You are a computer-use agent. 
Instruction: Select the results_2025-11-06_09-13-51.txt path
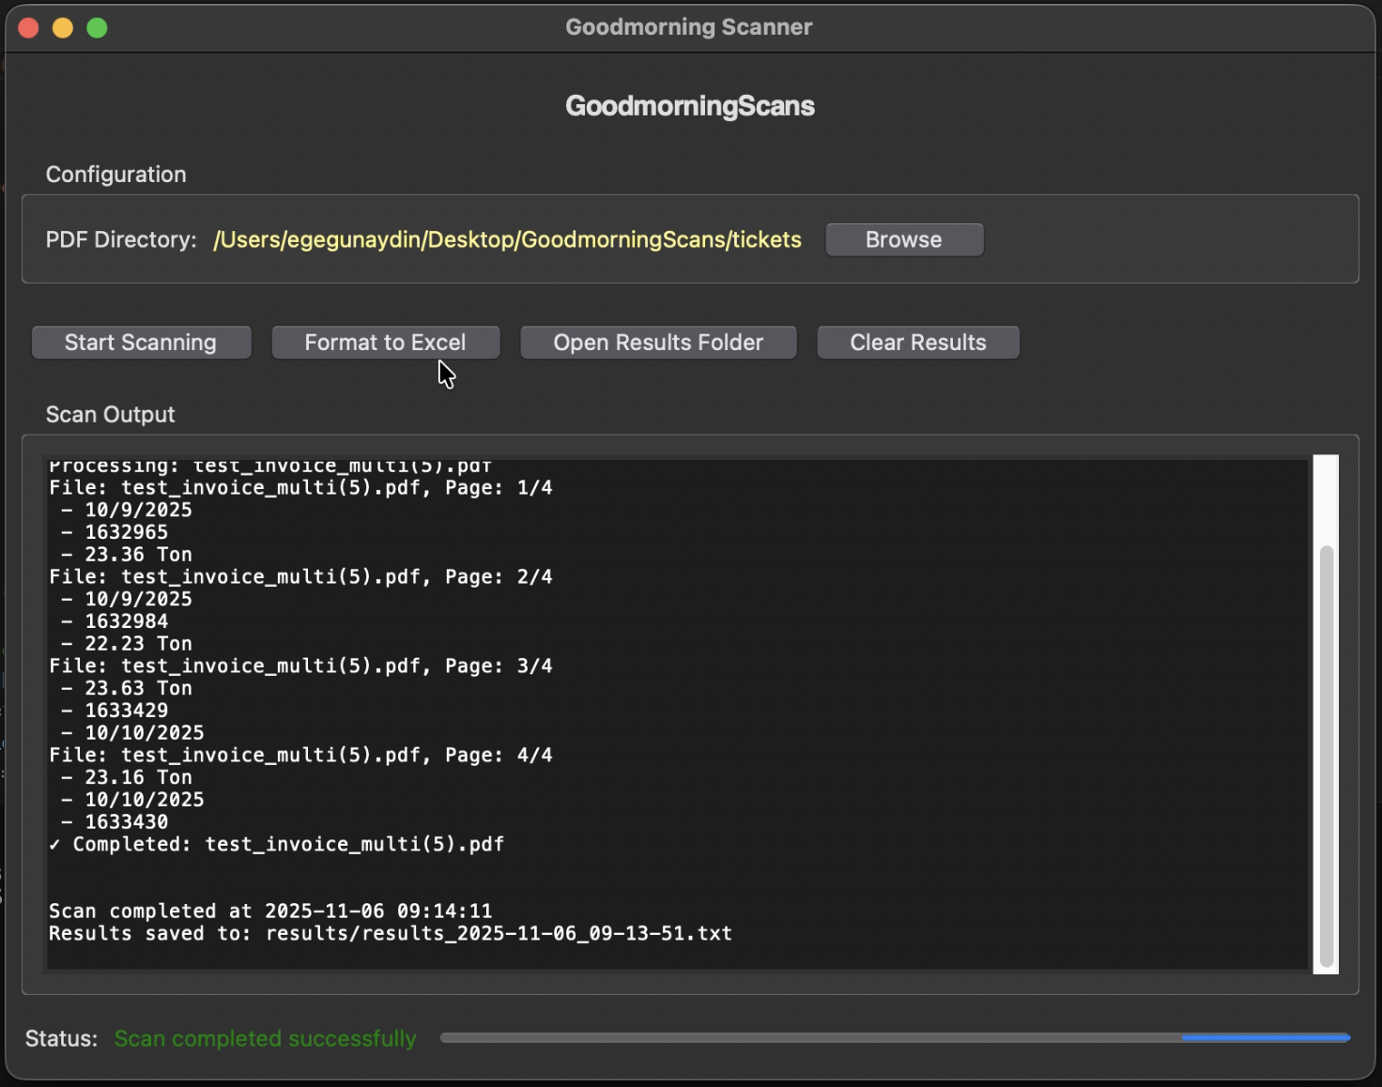click(498, 933)
